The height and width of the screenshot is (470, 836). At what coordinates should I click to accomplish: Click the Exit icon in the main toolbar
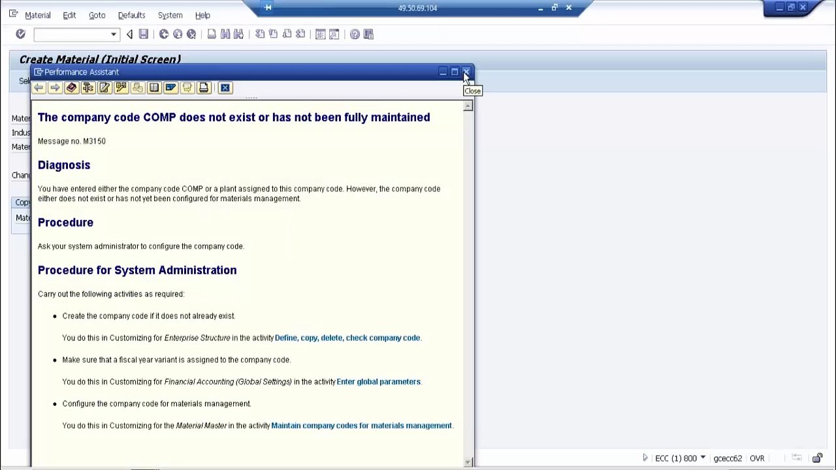[178, 34]
